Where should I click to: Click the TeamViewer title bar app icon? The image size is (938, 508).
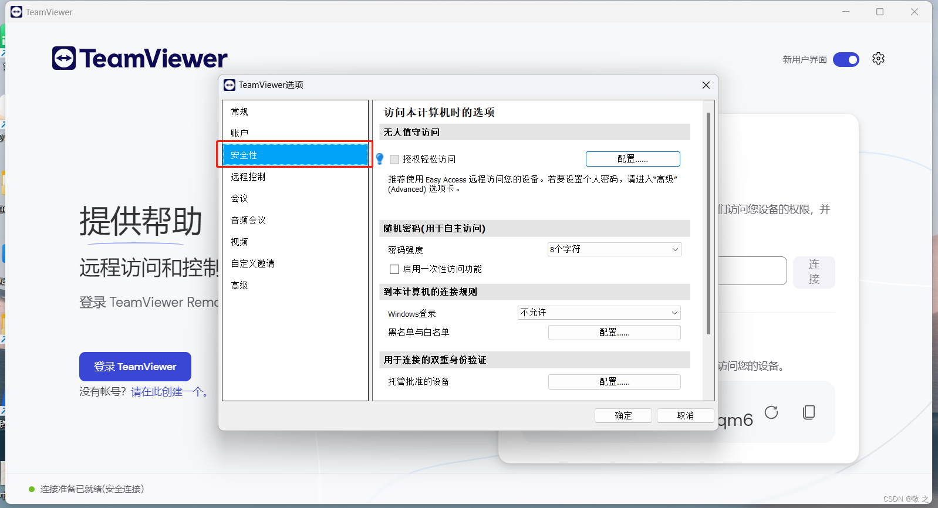click(16, 12)
